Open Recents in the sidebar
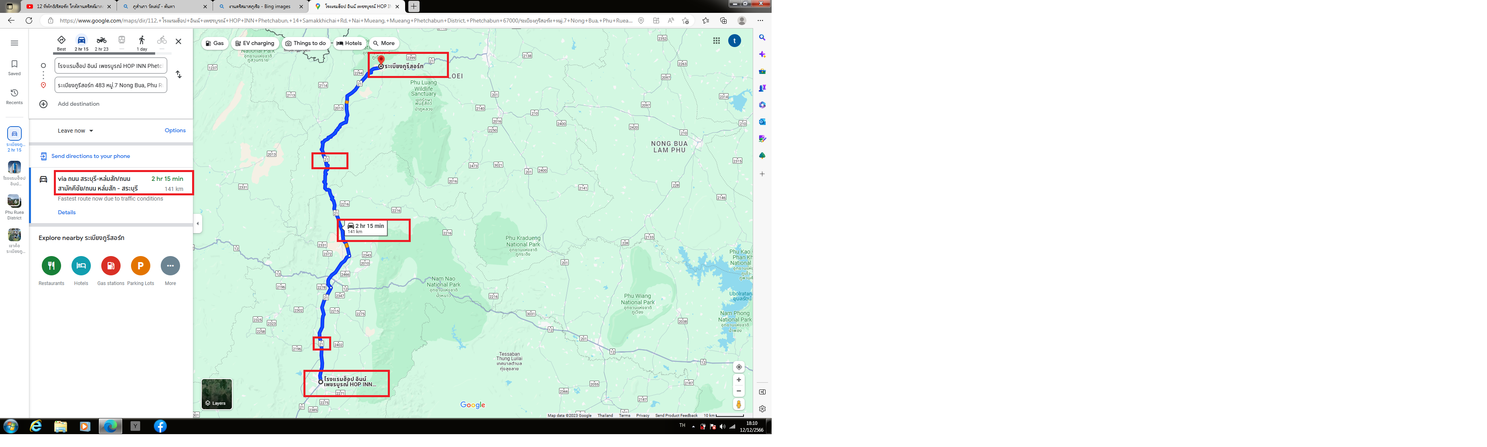 point(14,96)
